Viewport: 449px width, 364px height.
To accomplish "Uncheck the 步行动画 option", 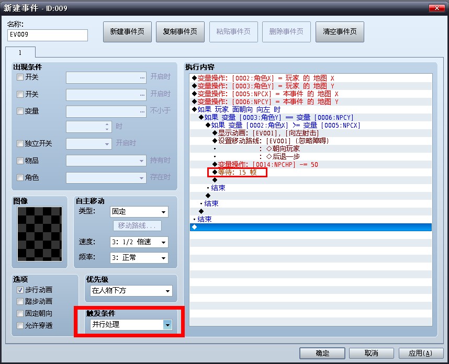I will [x=20, y=290].
